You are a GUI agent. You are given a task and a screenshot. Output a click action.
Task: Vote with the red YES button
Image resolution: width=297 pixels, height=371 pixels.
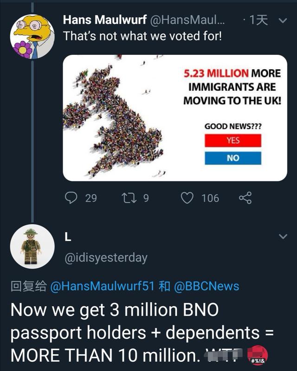[233, 140]
